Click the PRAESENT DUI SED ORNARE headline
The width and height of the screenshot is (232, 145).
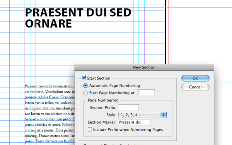click(x=78, y=18)
